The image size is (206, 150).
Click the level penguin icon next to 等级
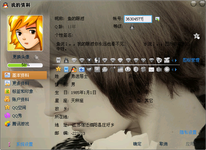coord(132,27)
